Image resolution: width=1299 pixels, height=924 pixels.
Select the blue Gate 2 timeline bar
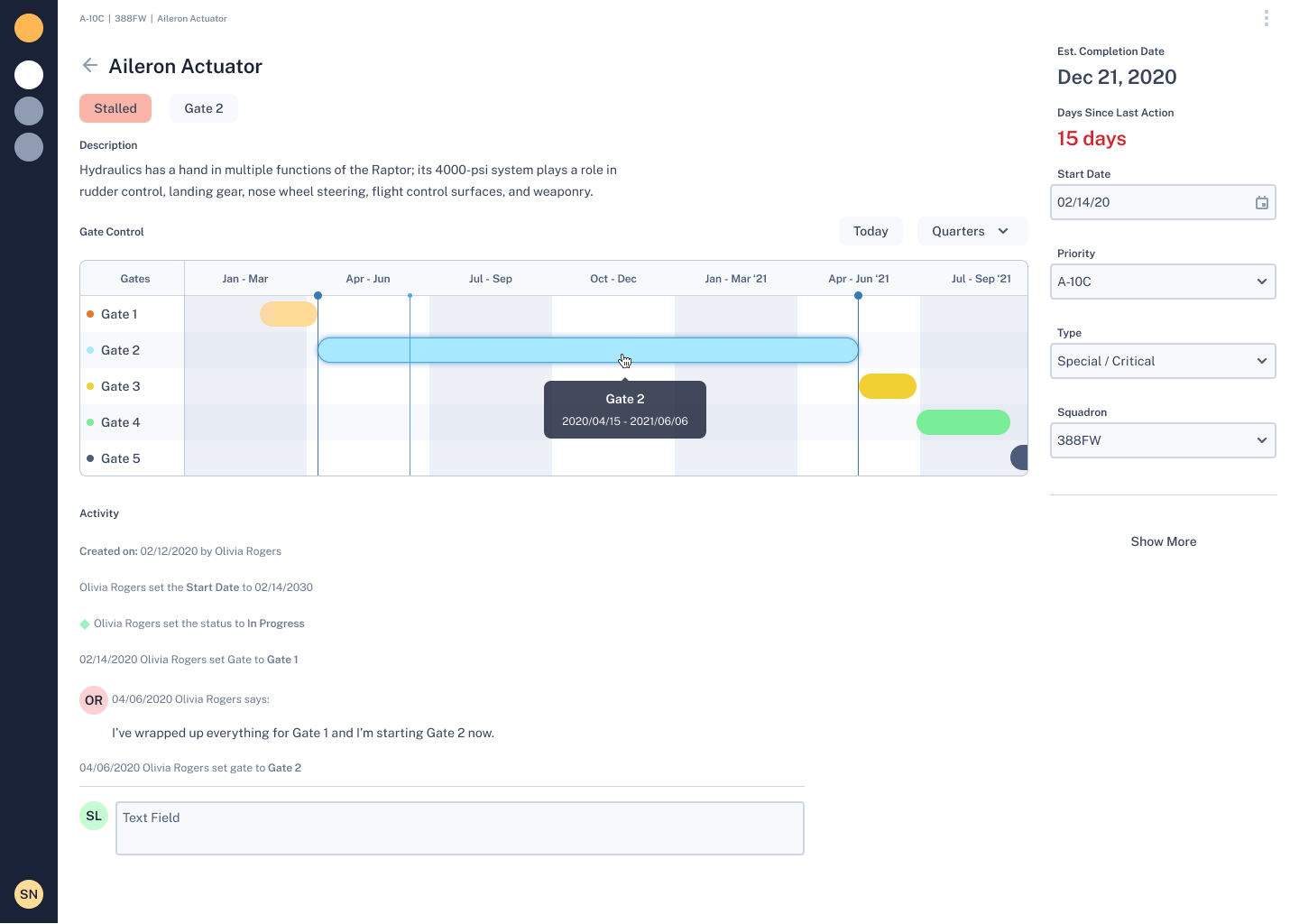pos(586,349)
